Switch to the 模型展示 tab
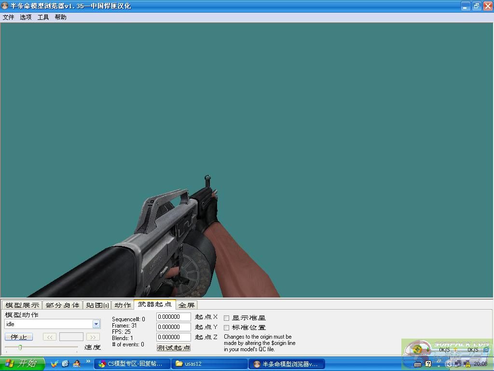 coord(22,305)
